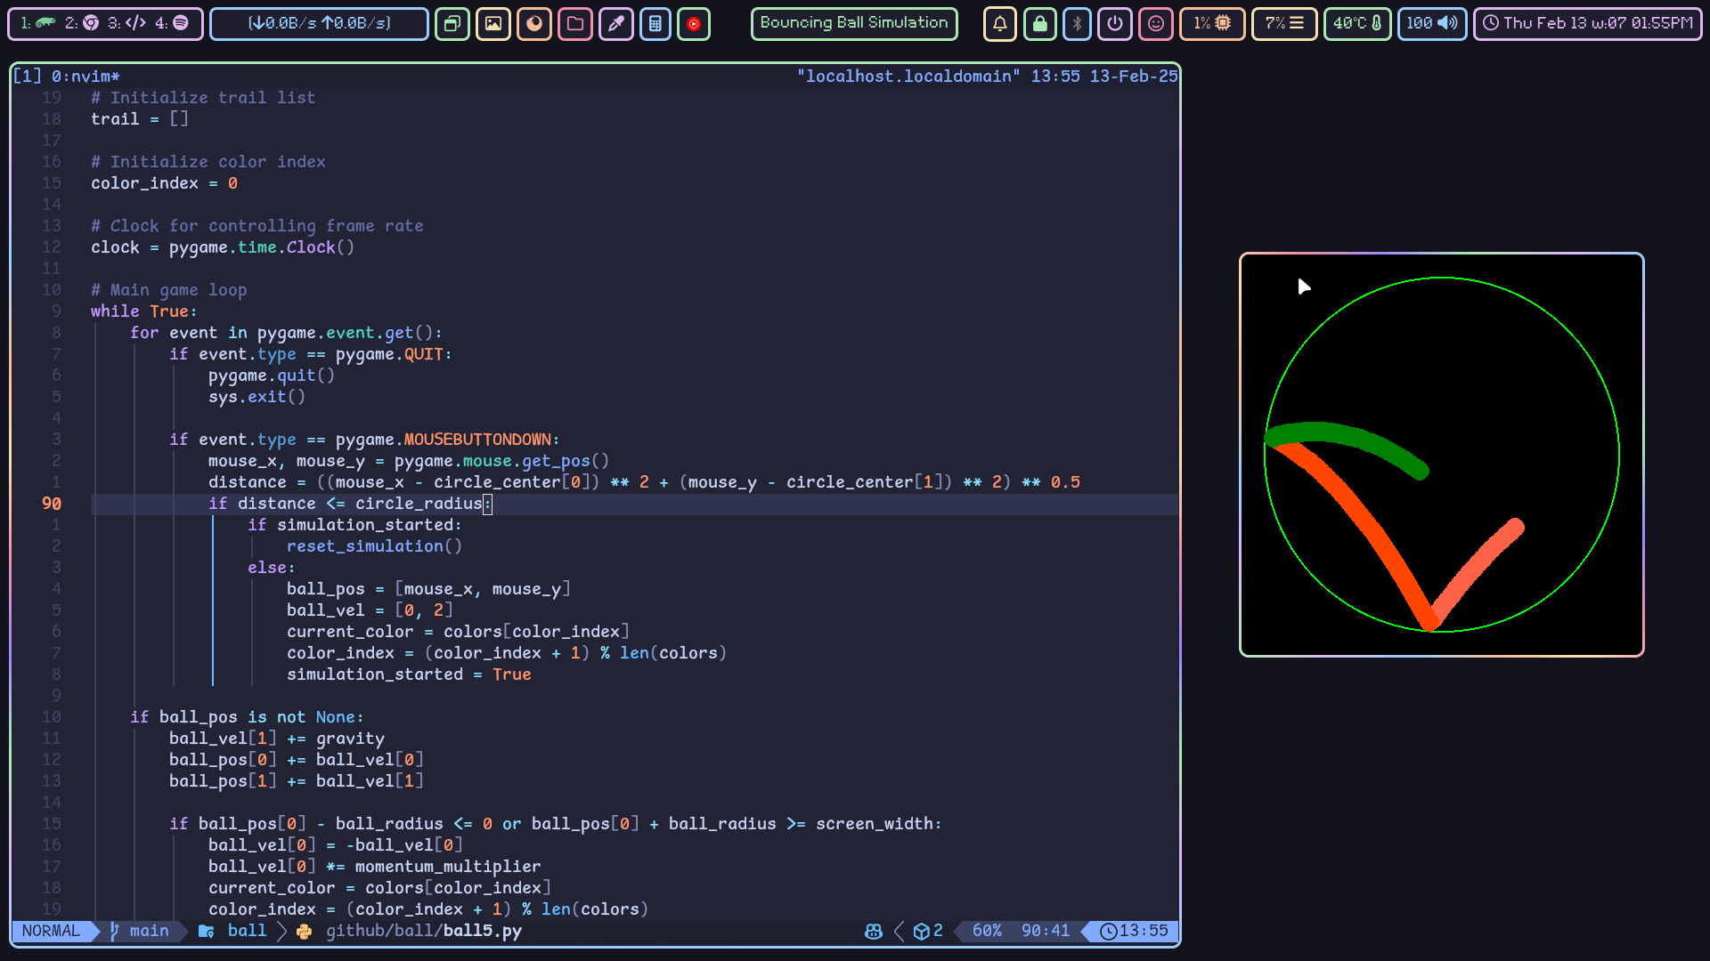Image resolution: width=1710 pixels, height=961 pixels.
Task: Click the MOUSEBUTTONDOWN constant in code
Action: (x=478, y=440)
